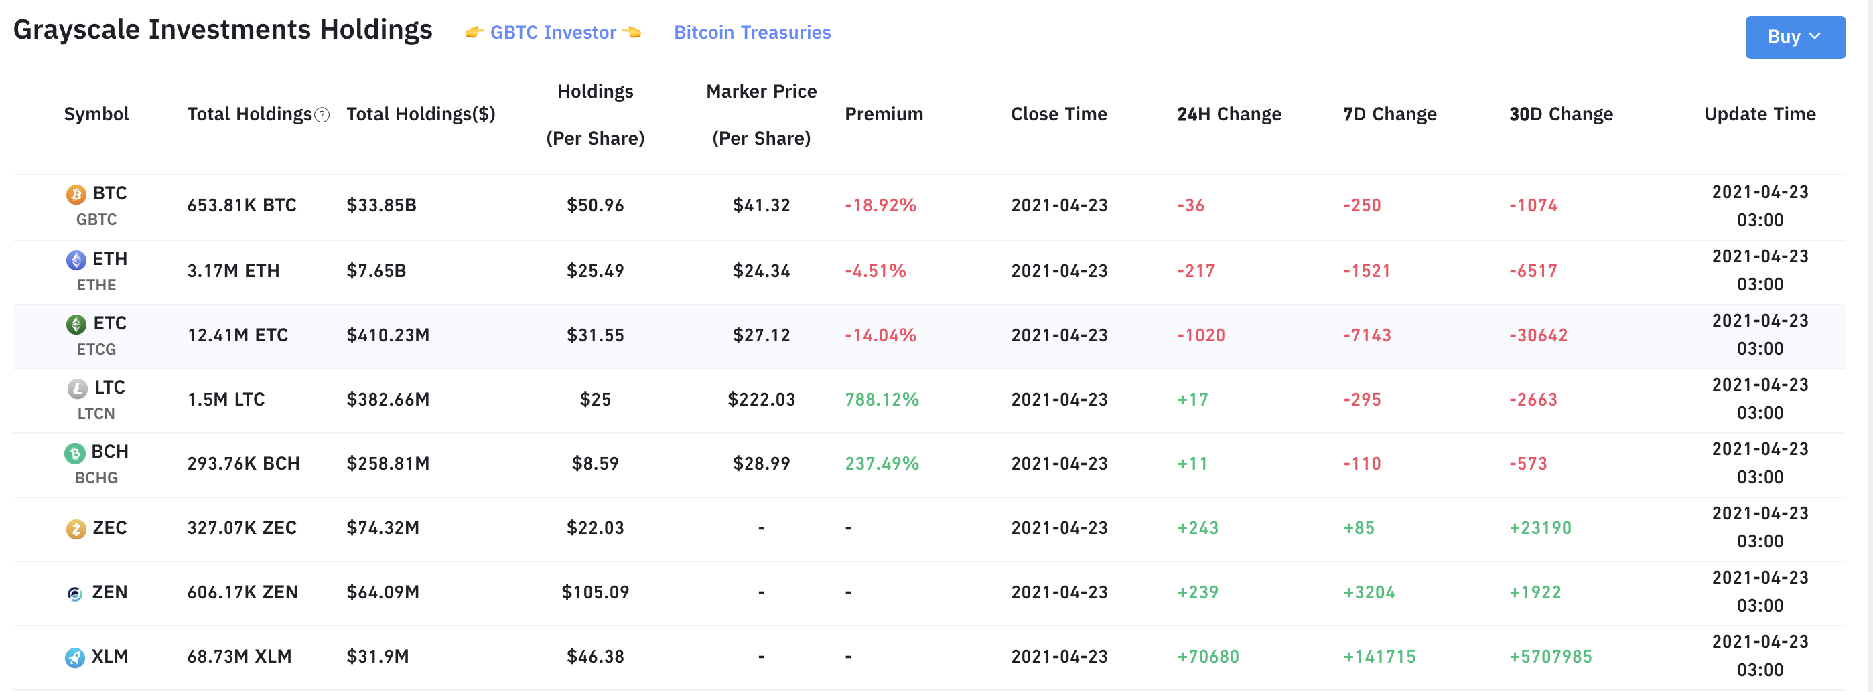The image size is (1873, 692).
Task: Open the Buy dropdown button
Action: [1795, 37]
